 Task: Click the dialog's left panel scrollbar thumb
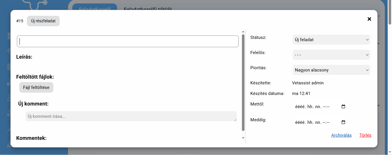pos(243,83)
